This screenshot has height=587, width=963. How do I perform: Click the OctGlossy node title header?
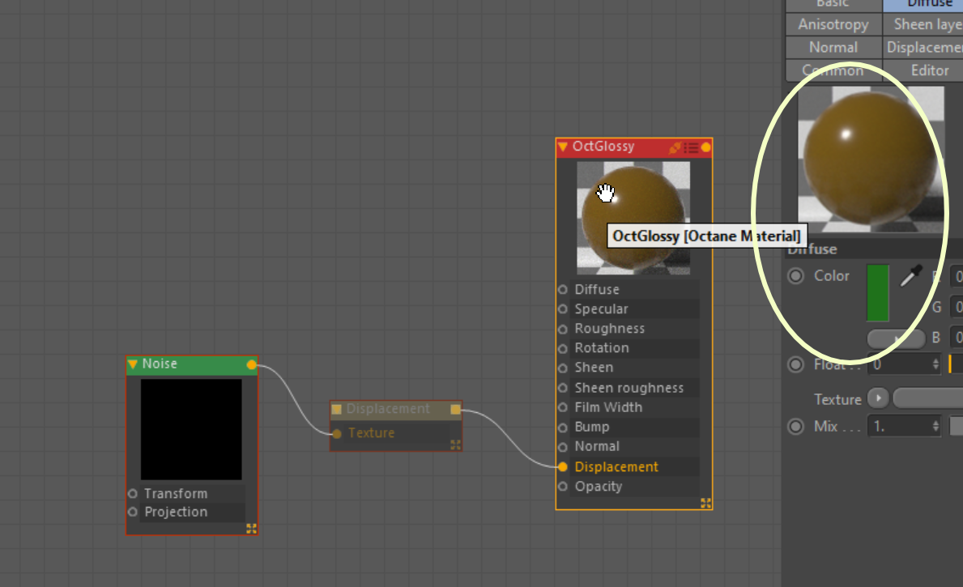[x=634, y=147]
